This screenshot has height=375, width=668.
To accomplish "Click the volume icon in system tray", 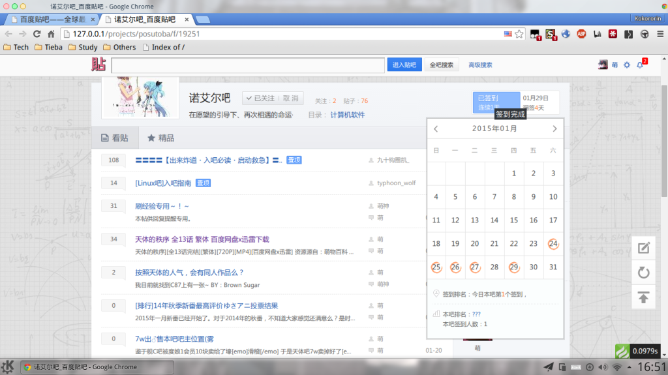I will (603, 367).
